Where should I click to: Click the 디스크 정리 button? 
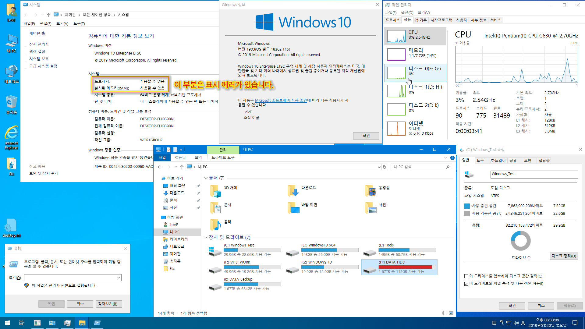(564, 256)
